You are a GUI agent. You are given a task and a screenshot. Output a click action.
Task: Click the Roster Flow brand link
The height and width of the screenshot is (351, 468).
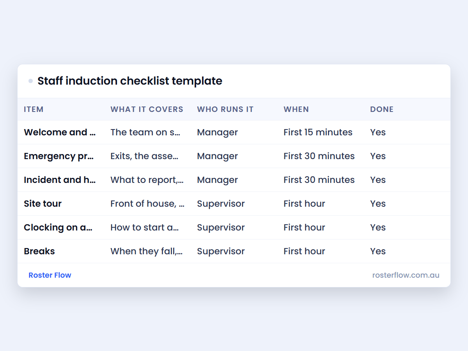coord(50,275)
